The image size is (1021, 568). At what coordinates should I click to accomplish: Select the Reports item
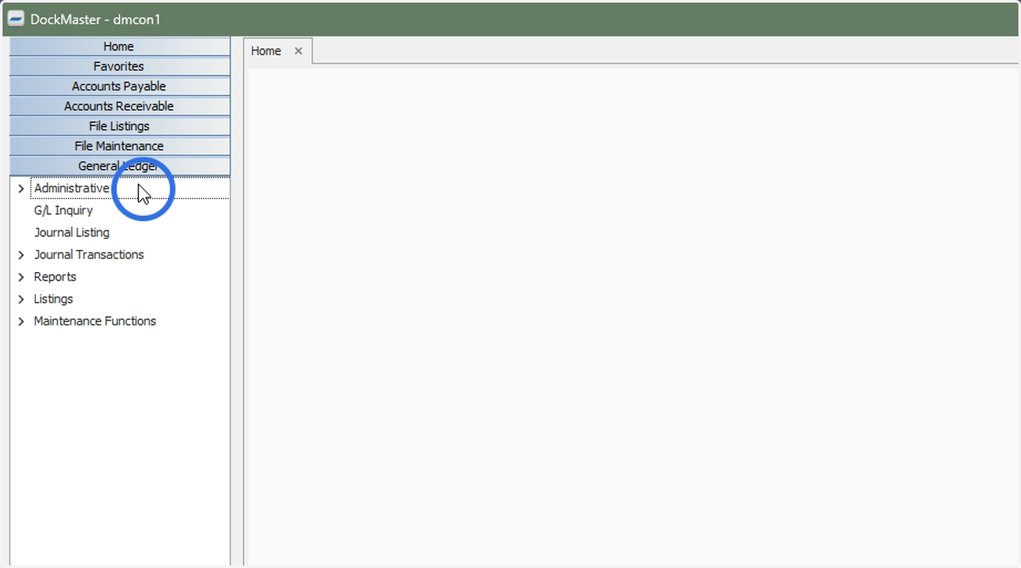[x=54, y=277]
